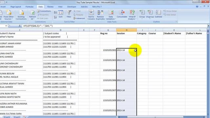Click the Advanced filter option
Image resolution: width=210 pixels, height=118 pixels.
click(x=79, y=18)
